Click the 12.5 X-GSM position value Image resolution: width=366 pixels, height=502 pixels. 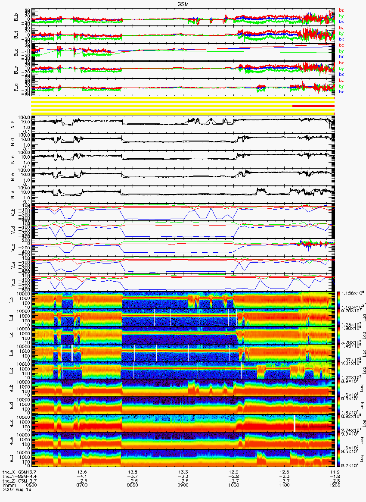tap(284, 472)
